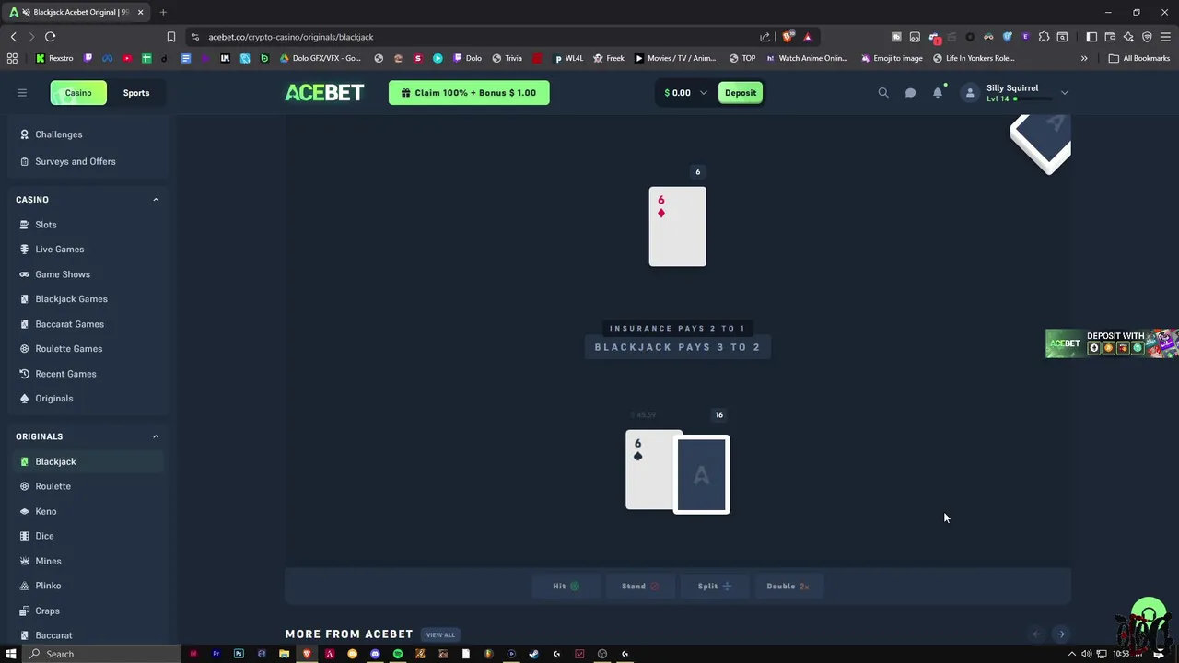Screen dimensions: 1179x663
Task: Open the browser main menu
Action: pyautogui.click(x=1165, y=37)
